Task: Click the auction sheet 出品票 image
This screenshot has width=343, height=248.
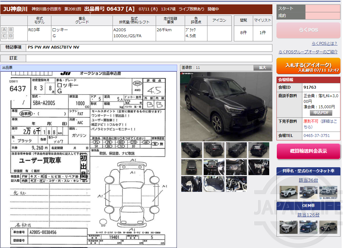Action: click(x=89, y=158)
